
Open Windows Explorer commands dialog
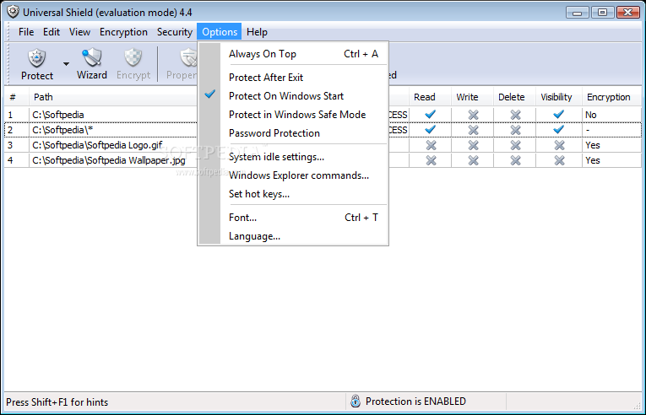tap(293, 175)
